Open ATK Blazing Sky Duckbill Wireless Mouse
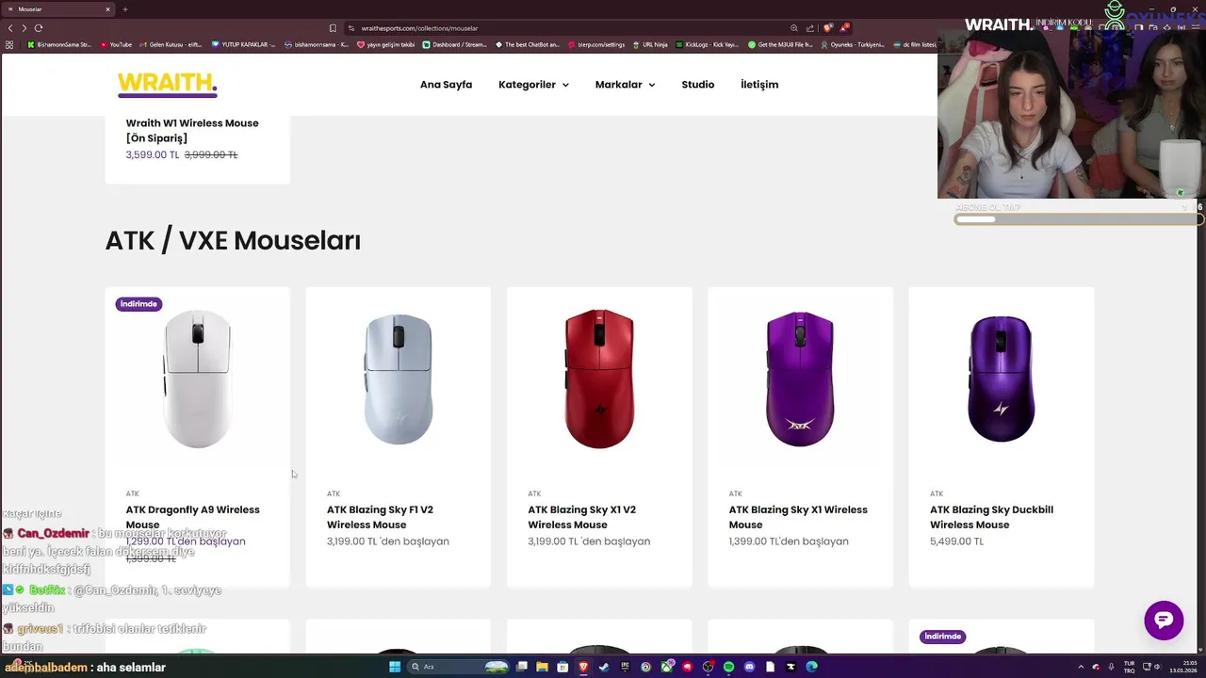Screen dimensions: 1206x678 point(991,517)
